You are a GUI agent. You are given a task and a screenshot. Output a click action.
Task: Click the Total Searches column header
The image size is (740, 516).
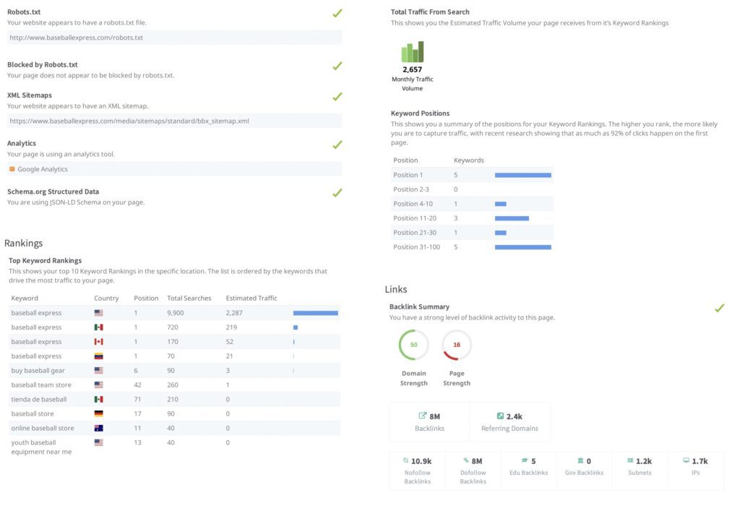coord(189,298)
